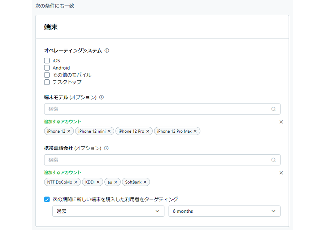325x230 pixels.
Task: Click info icon beside 携帯電話会社
Action: click(106, 148)
